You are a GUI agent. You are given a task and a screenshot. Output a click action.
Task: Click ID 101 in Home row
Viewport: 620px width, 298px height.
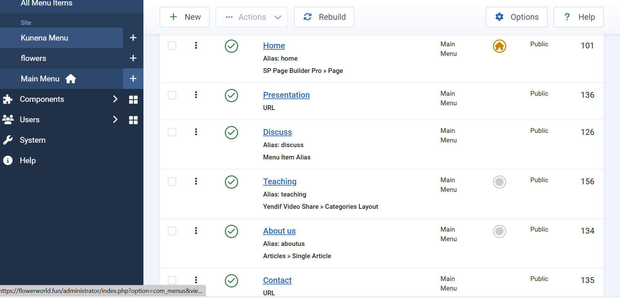coord(587,46)
